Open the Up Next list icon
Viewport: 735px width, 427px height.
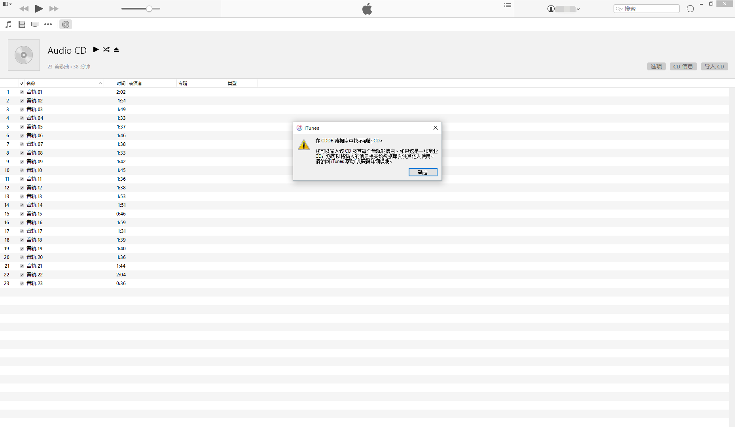pyautogui.click(x=508, y=6)
